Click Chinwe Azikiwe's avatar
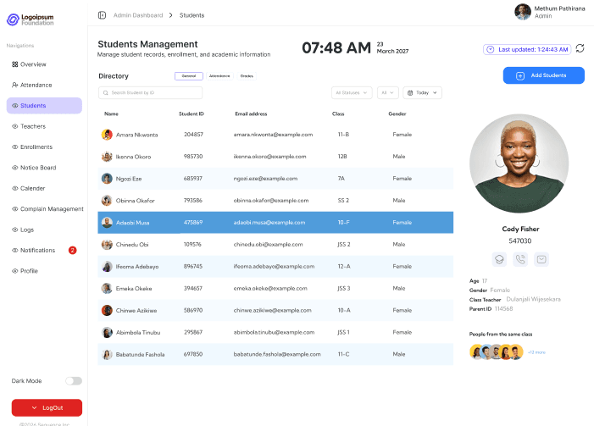The image size is (594, 426). click(x=107, y=310)
